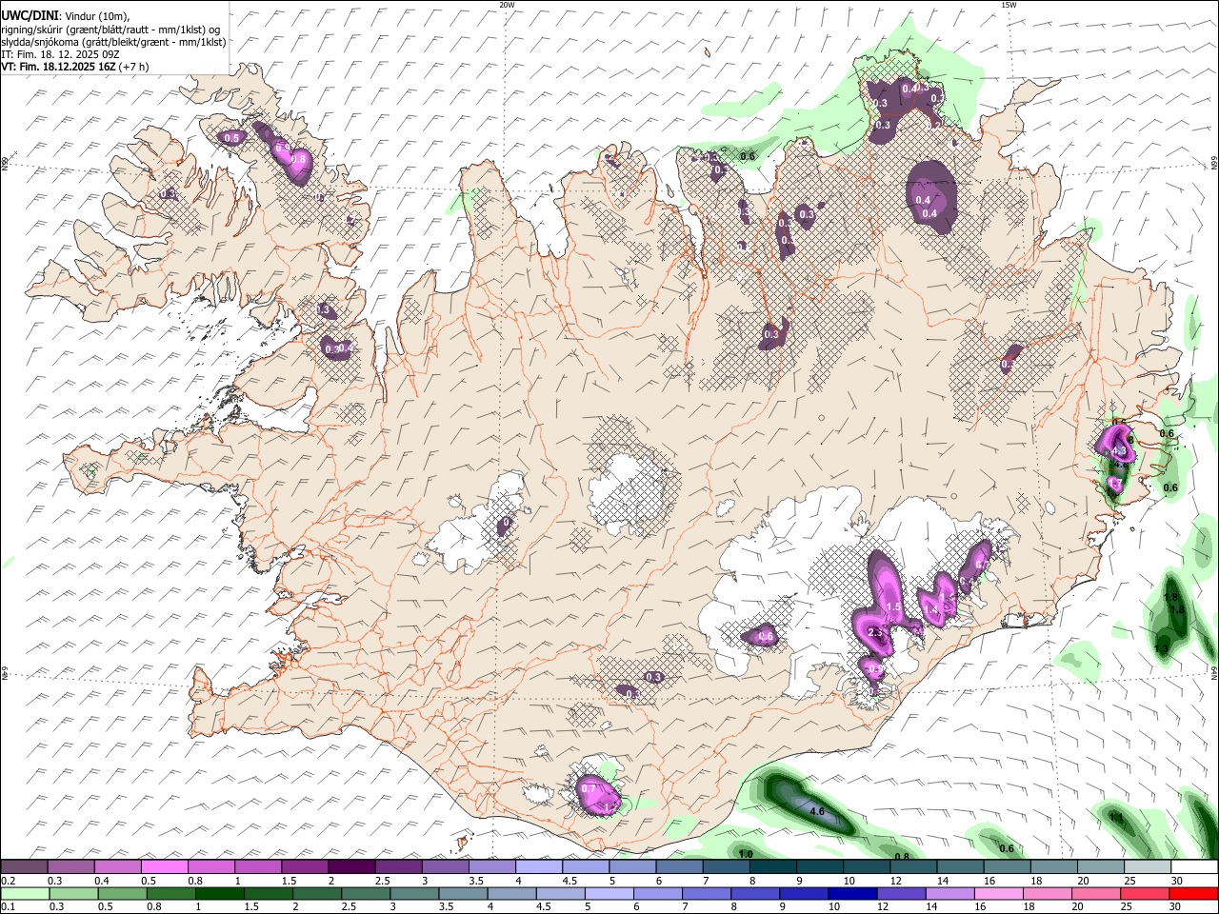The image size is (1219, 914).
Task: Click the 15W longitude label
Action: (1008, 5)
